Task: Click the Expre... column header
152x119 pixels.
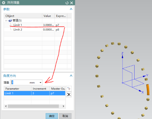Action: (61, 16)
